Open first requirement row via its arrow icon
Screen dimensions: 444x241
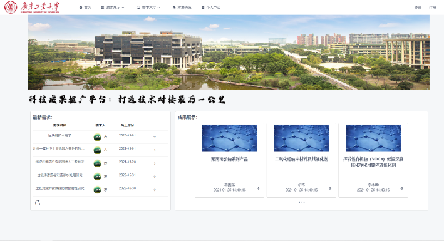[155, 137]
